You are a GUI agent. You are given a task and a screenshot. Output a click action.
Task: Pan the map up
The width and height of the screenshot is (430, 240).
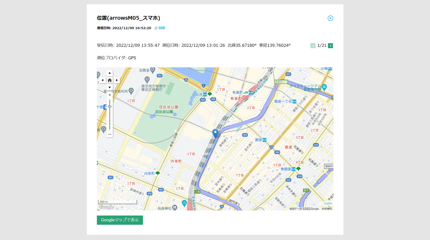click(110, 73)
